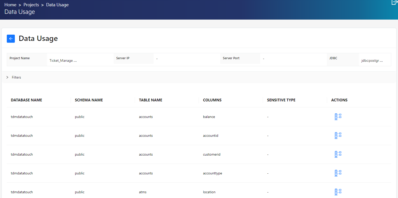Go to Home in breadcrumb
398x198 pixels.
point(10,5)
